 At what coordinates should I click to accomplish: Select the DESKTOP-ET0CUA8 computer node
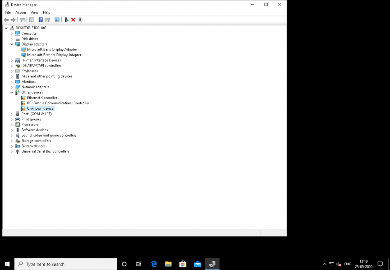point(31,28)
